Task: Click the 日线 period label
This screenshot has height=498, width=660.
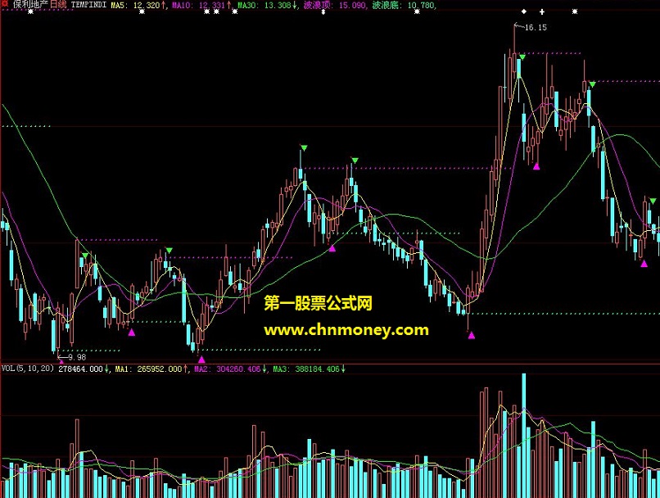Action: coord(58,5)
